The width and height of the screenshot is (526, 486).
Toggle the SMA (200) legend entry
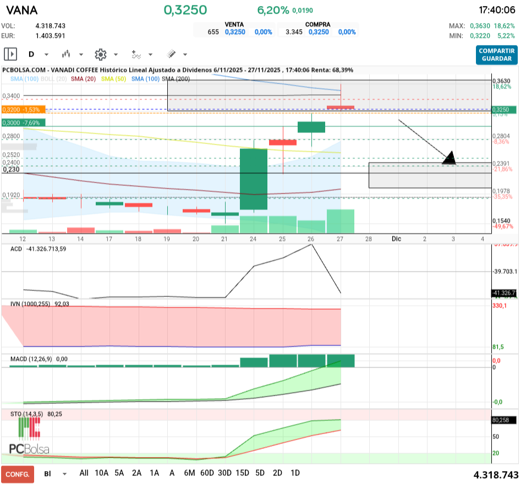tap(176, 79)
